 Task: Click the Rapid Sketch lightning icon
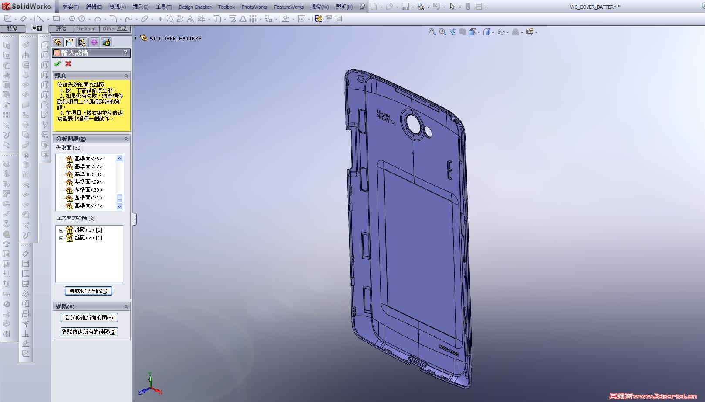tap(318, 19)
